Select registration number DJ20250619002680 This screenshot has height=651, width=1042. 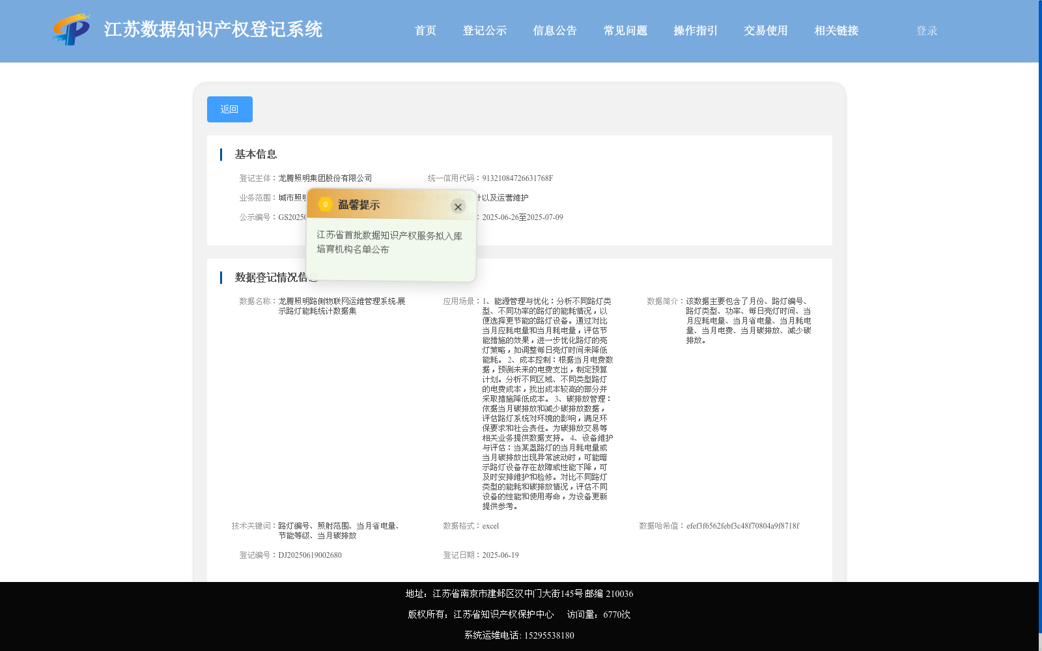coord(310,555)
